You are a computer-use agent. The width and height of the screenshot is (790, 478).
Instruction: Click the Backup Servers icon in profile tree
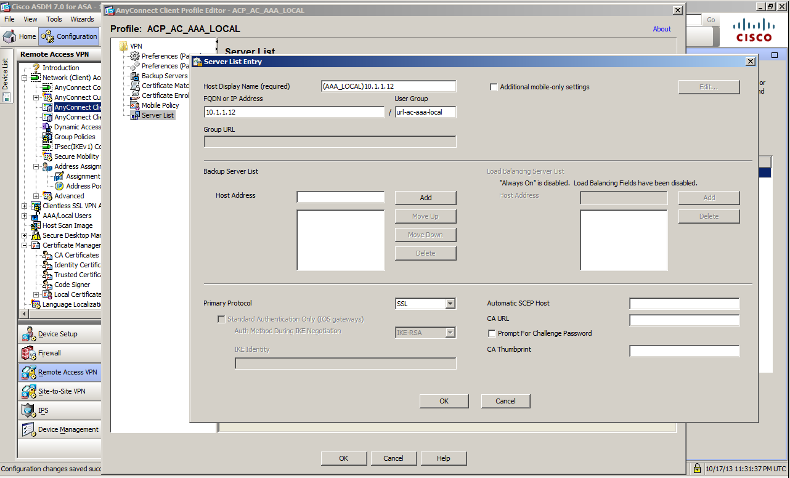pos(135,76)
